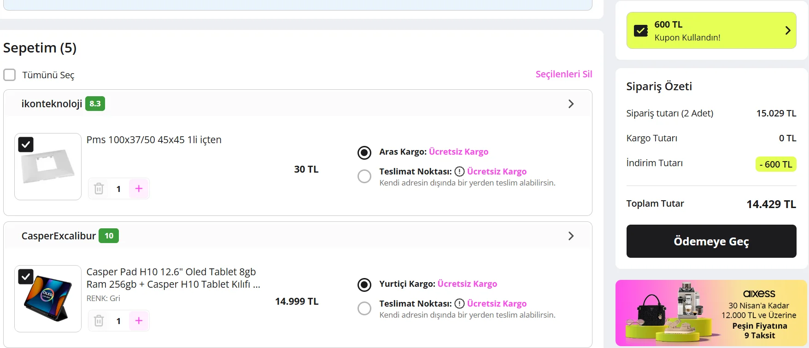Open the Casper Pad H10 product thumbnail
This screenshot has width=809, height=348.
(x=48, y=299)
